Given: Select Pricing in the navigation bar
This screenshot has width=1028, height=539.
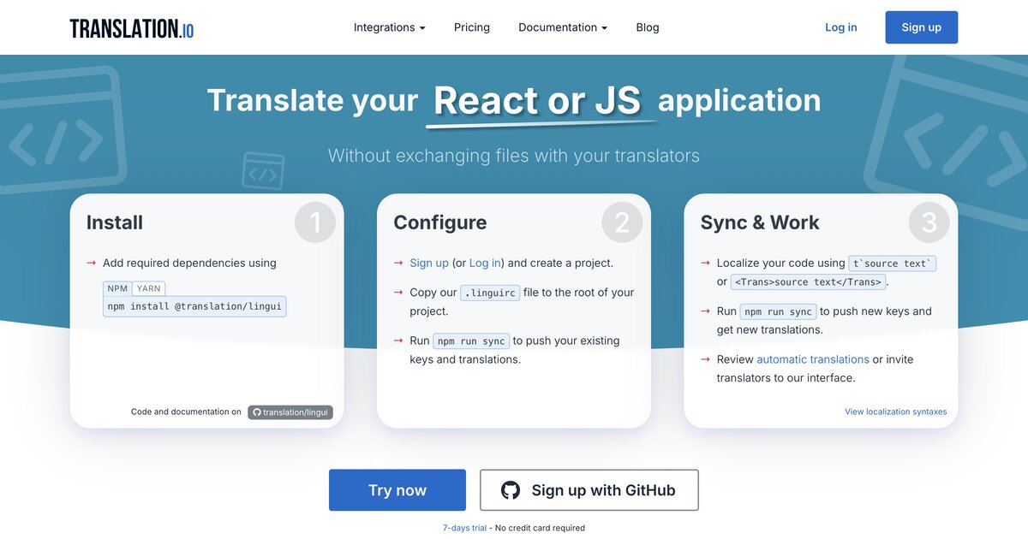Looking at the screenshot, I should [x=471, y=27].
